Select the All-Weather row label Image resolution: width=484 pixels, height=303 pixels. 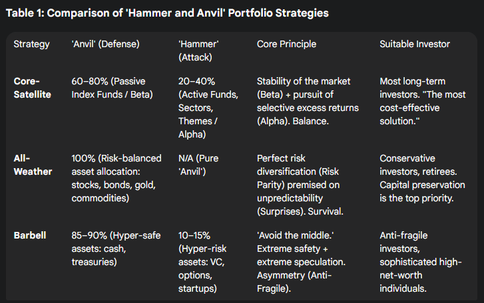33,166
